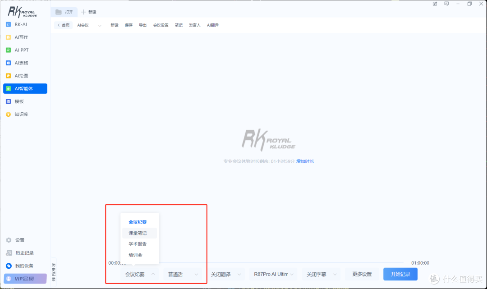This screenshot has height=289, width=487.
Task: Click the edit icon in title bar
Action: (435, 4)
